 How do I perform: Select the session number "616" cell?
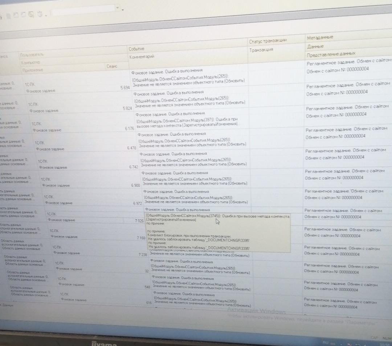point(149,302)
